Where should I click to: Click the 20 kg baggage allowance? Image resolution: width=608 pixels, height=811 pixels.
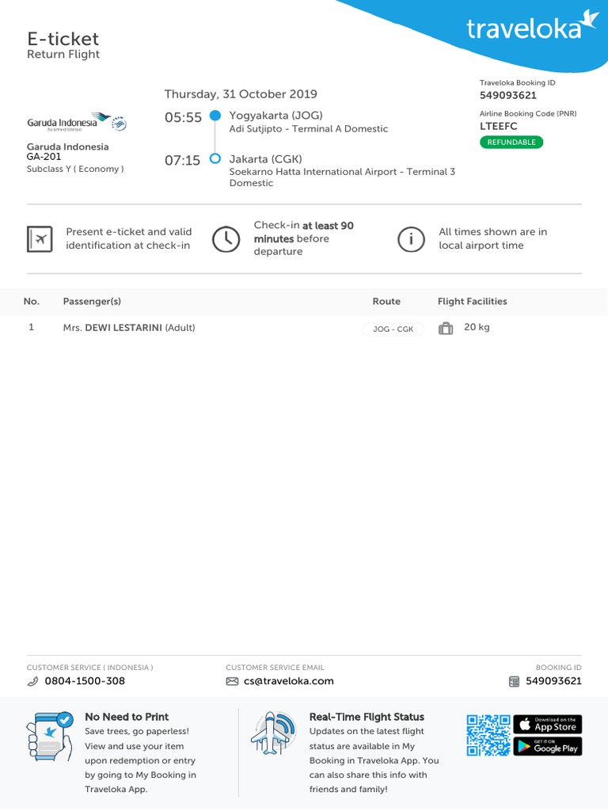pos(477,327)
